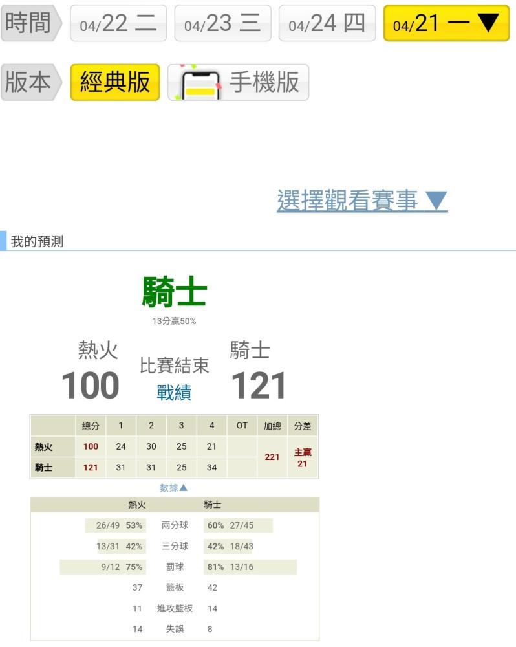Click 騎士 two-point bar 60% 27/45
This screenshot has height=647, width=516.
(238, 525)
